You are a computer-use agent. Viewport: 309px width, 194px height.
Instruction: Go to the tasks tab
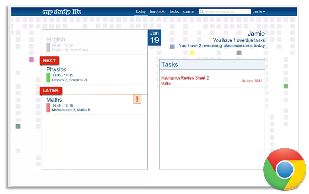click(x=174, y=12)
